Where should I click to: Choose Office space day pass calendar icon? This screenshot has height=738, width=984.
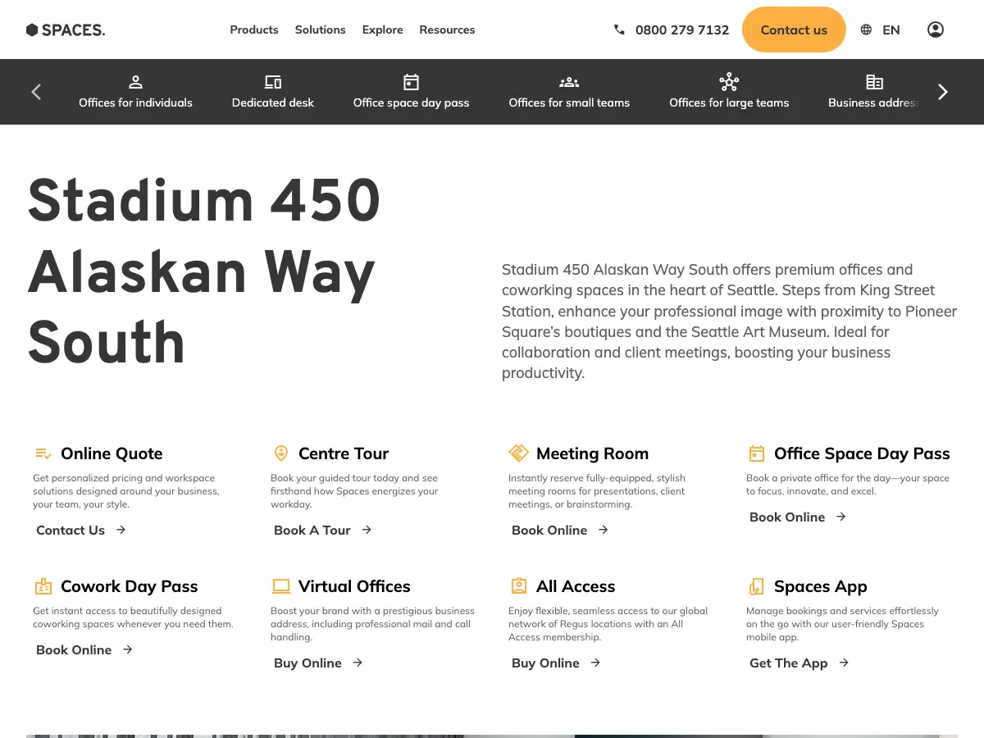click(412, 82)
